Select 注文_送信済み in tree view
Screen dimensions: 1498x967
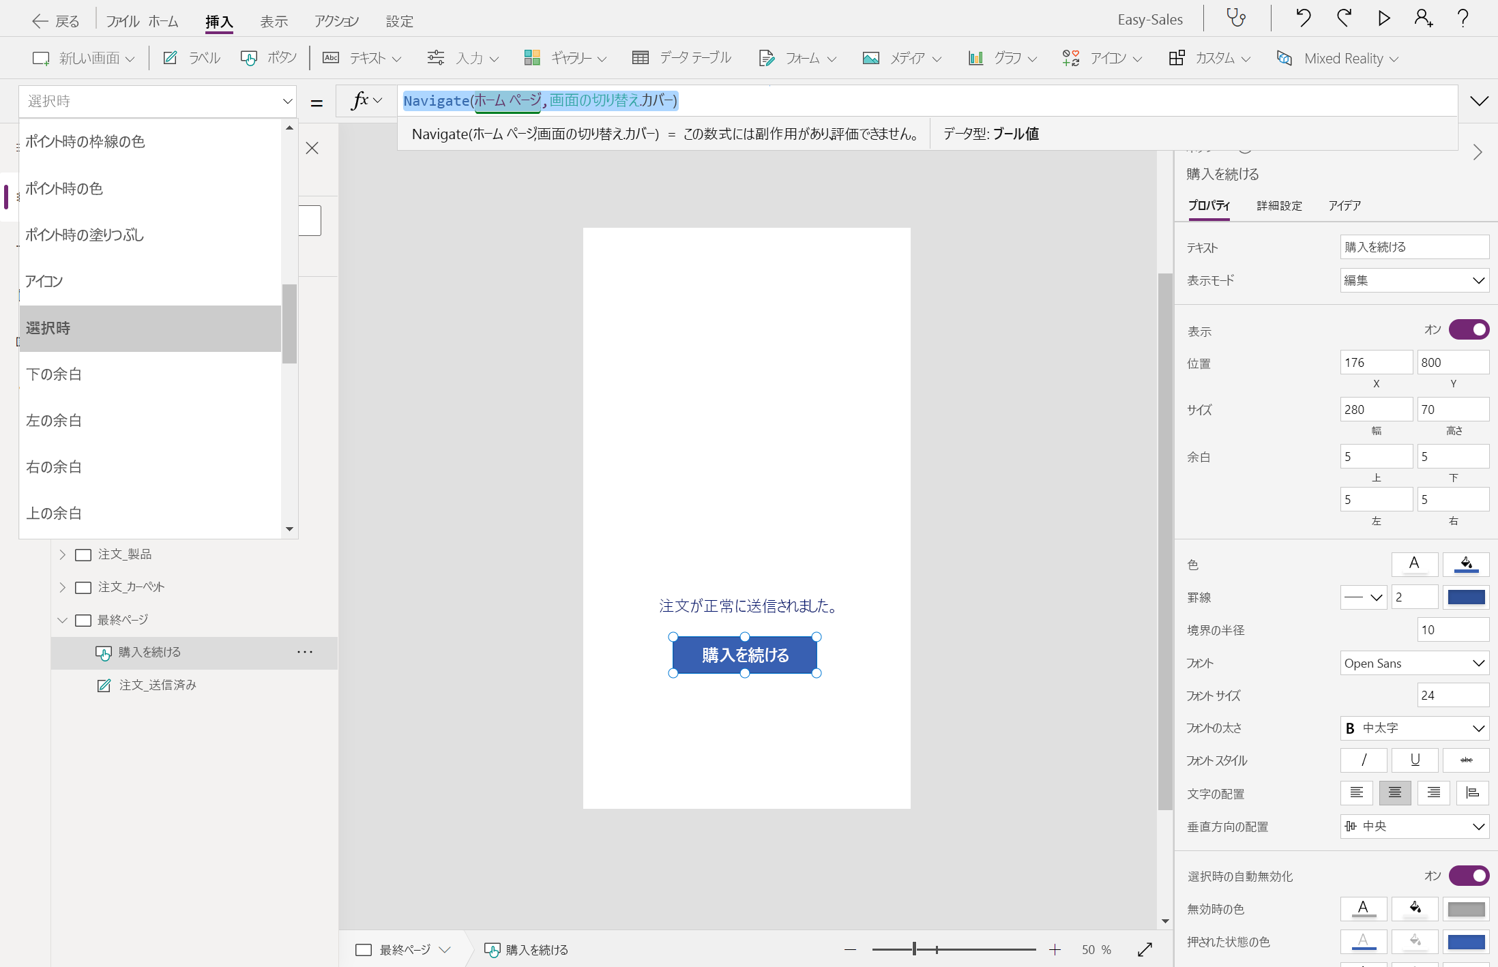pos(158,685)
